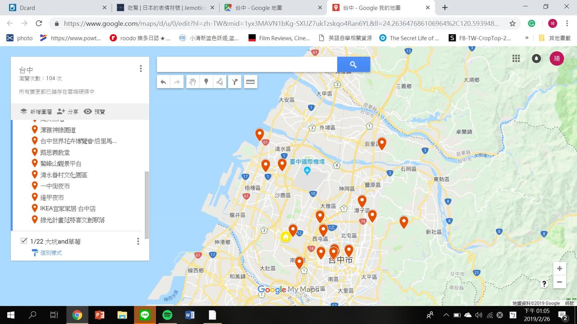Click the yellow home marker on map

pyautogui.click(x=285, y=237)
